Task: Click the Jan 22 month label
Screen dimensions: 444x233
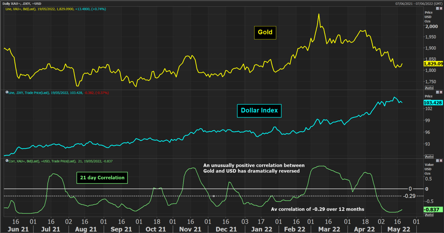Action: coord(262,229)
